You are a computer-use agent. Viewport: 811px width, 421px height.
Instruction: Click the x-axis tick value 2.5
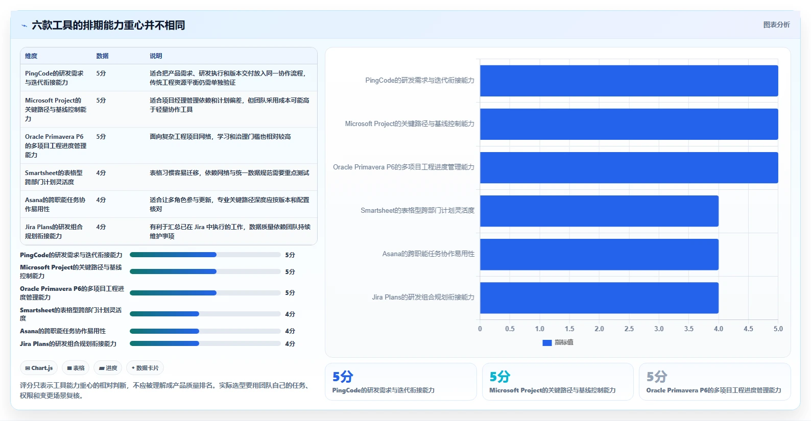pos(629,329)
